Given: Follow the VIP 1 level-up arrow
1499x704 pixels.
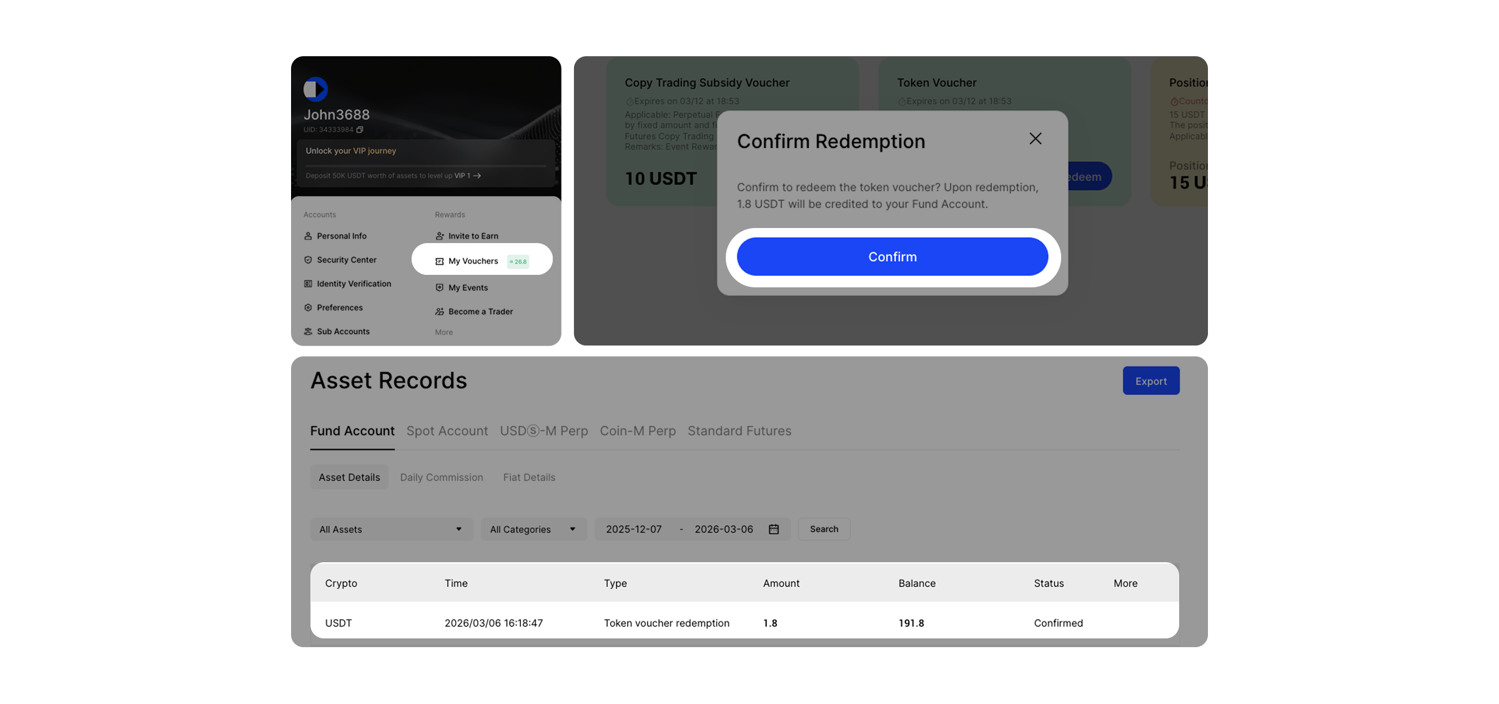Looking at the screenshot, I should pos(477,176).
